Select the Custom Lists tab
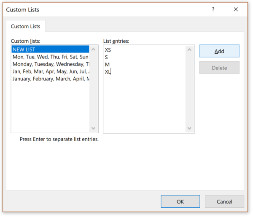 pos(26,26)
